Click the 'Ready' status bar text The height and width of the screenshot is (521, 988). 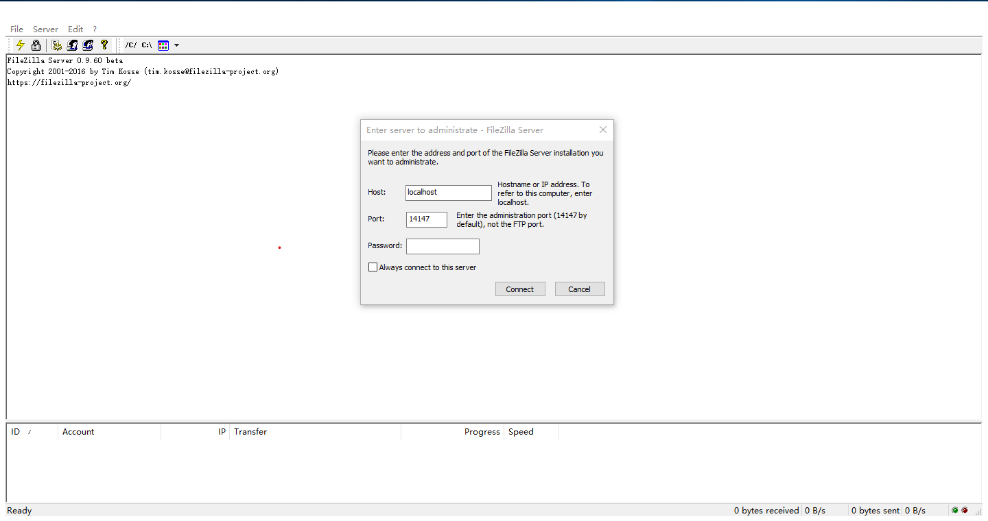click(x=19, y=511)
